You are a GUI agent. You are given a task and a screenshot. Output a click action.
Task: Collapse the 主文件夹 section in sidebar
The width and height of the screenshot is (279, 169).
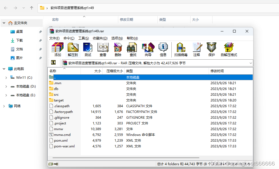pos(4,23)
